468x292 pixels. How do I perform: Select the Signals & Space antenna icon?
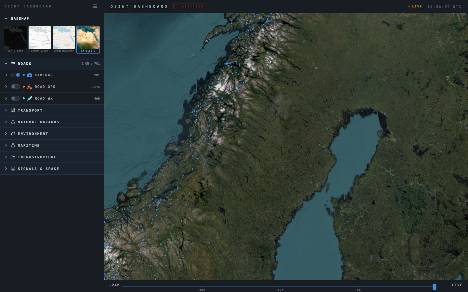13,169
